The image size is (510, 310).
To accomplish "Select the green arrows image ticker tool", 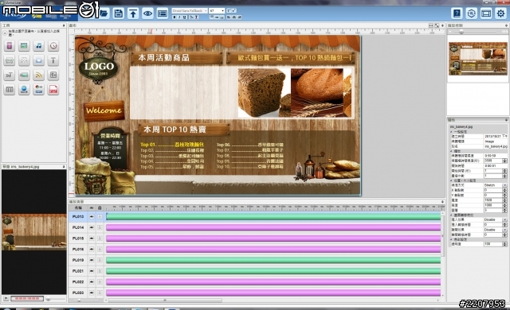I will click(x=24, y=75).
